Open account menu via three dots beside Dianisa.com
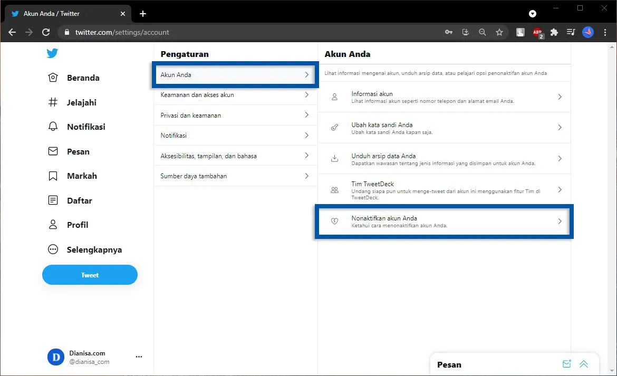 [139, 357]
